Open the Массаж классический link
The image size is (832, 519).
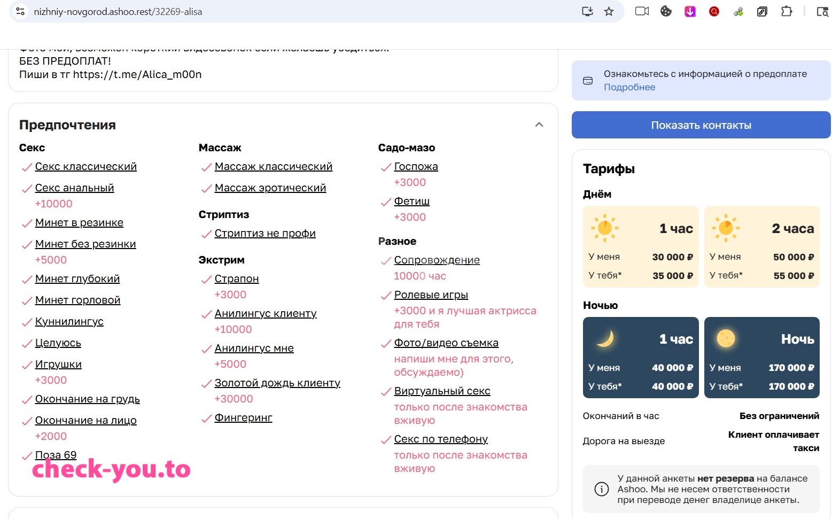pyautogui.click(x=274, y=166)
